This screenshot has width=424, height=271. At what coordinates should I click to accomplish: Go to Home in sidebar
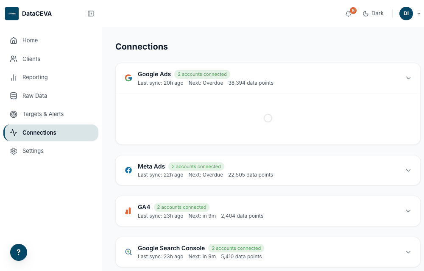point(51,41)
